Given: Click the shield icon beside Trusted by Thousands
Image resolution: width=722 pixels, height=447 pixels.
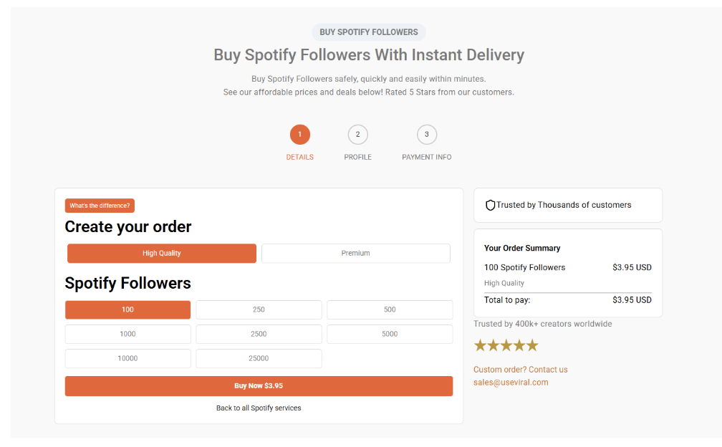Looking at the screenshot, I should click(x=491, y=206).
